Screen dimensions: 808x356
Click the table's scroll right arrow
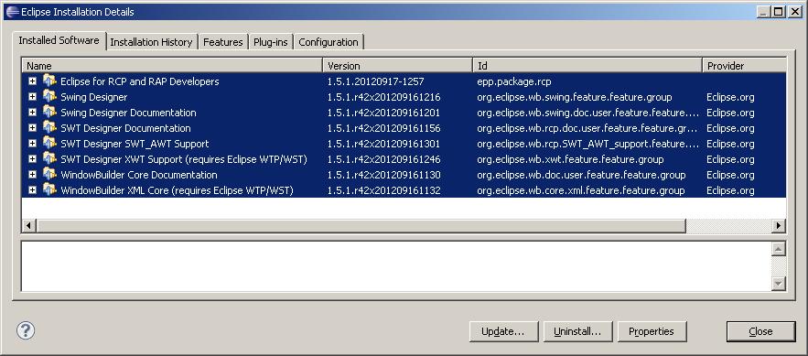779,226
